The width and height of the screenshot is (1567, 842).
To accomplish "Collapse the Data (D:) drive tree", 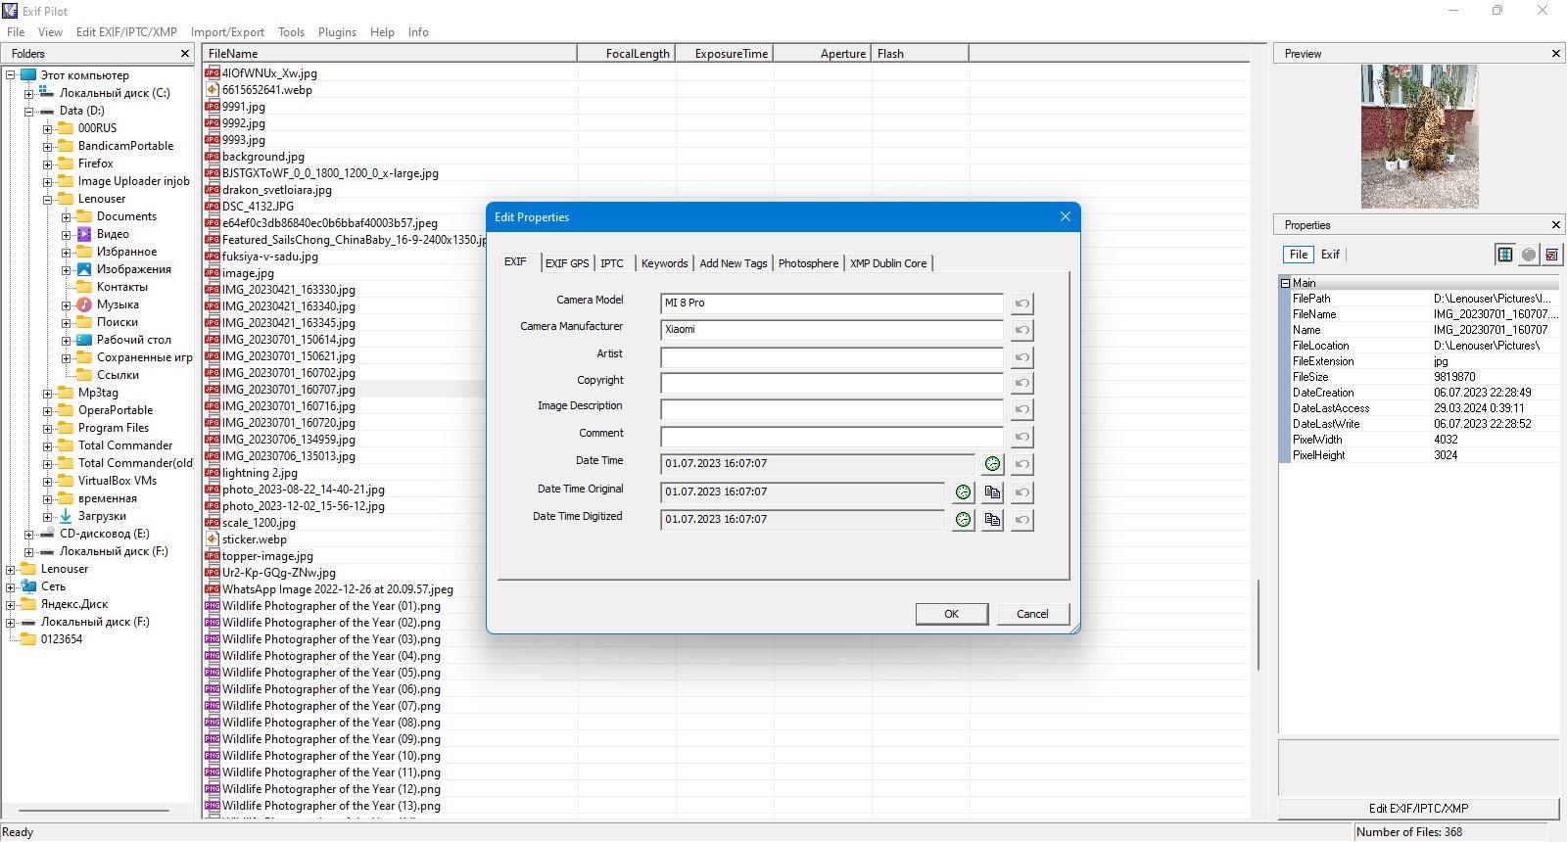I will point(28,111).
